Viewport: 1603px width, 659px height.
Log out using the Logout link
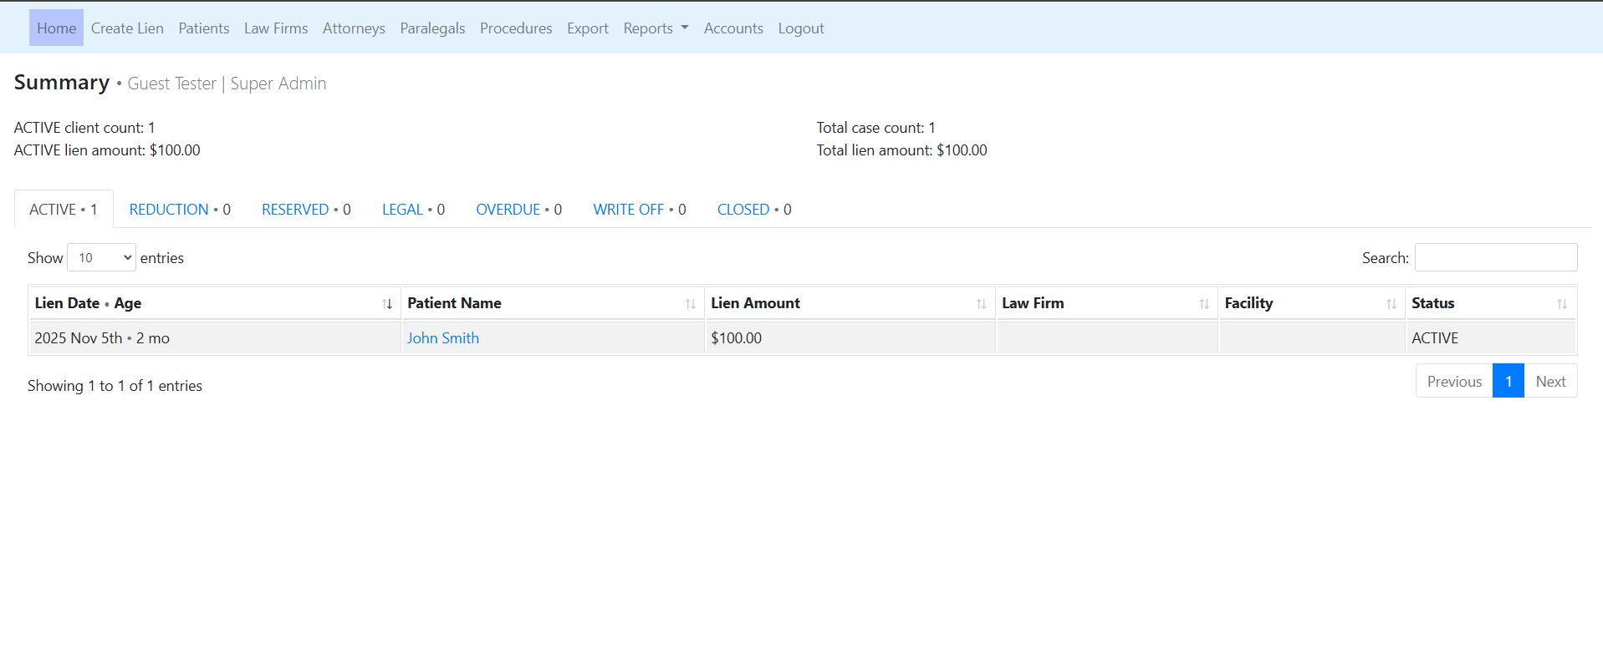[801, 28]
